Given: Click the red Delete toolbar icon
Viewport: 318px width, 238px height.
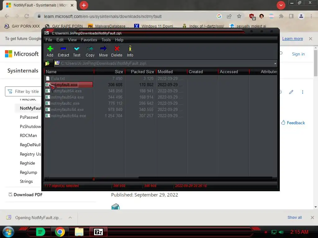Looking at the screenshot, I should coord(117,51).
